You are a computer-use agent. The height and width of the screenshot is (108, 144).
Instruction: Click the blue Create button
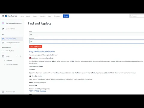[x=66, y=16]
